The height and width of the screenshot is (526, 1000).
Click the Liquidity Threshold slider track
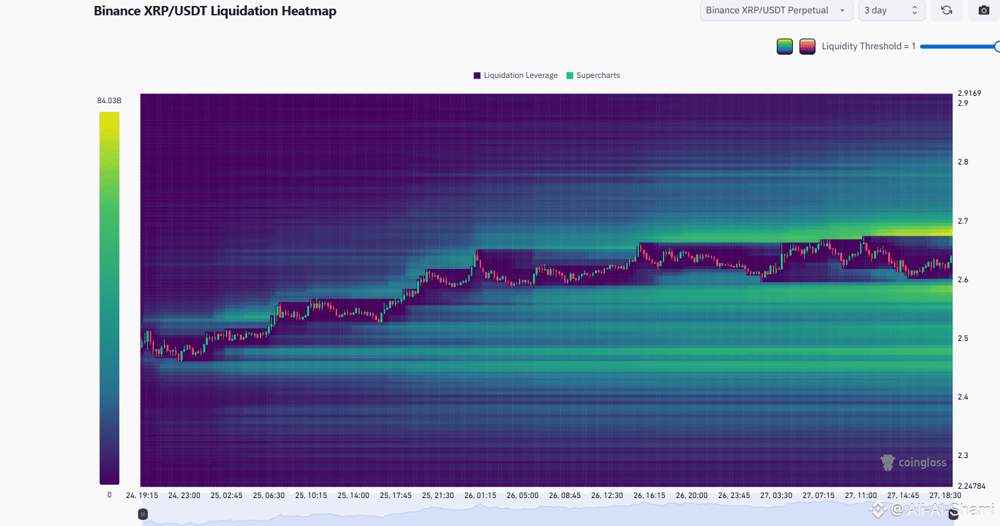click(x=958, y=47)
